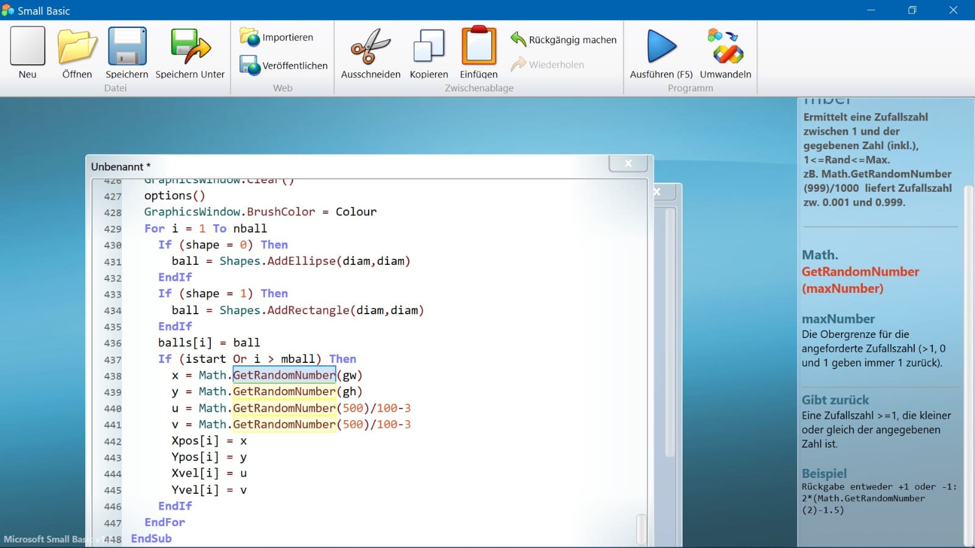The width and height of the screenshot is (975, 548).
Task: Click the greyed Wiederholen redo icon
Action: 518,64
